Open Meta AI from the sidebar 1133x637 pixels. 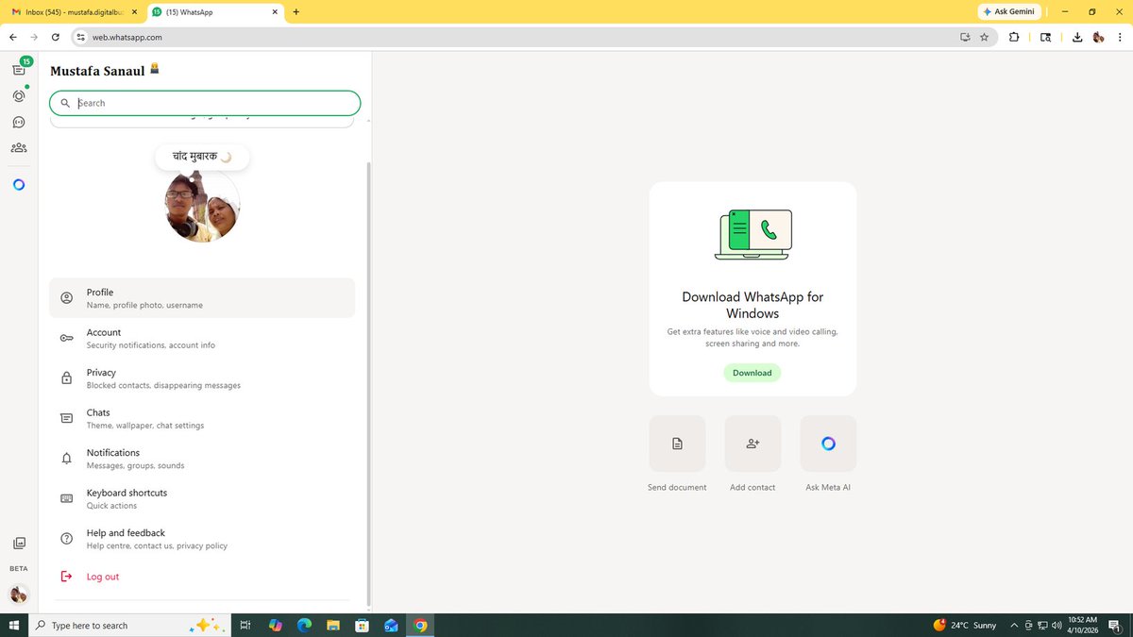pos(18,185)
